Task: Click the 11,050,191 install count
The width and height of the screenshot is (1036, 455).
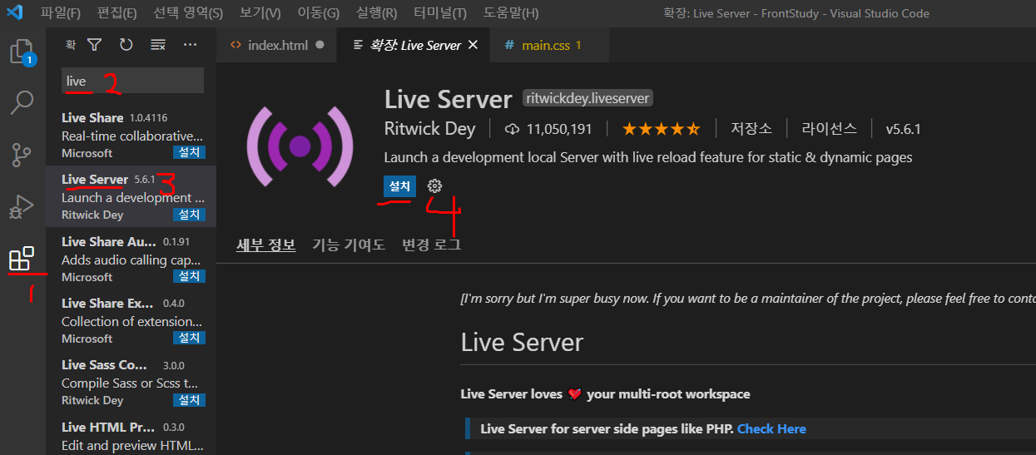Action: 559,129
